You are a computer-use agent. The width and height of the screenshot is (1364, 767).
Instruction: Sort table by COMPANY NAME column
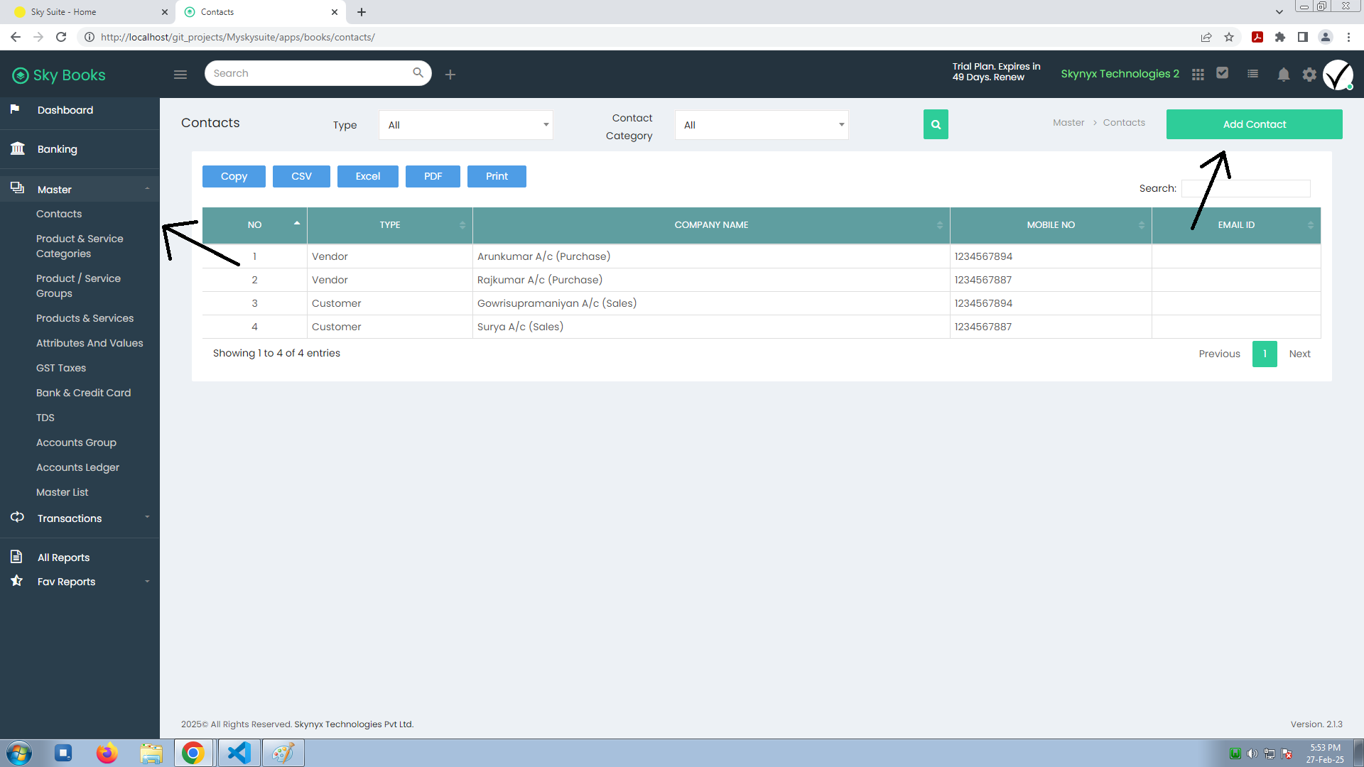(x=711, y=225)
